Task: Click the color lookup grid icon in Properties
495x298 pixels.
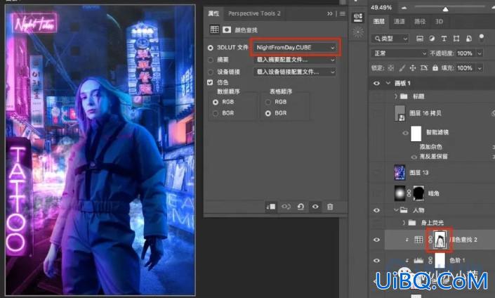Action: click(214, 30)
